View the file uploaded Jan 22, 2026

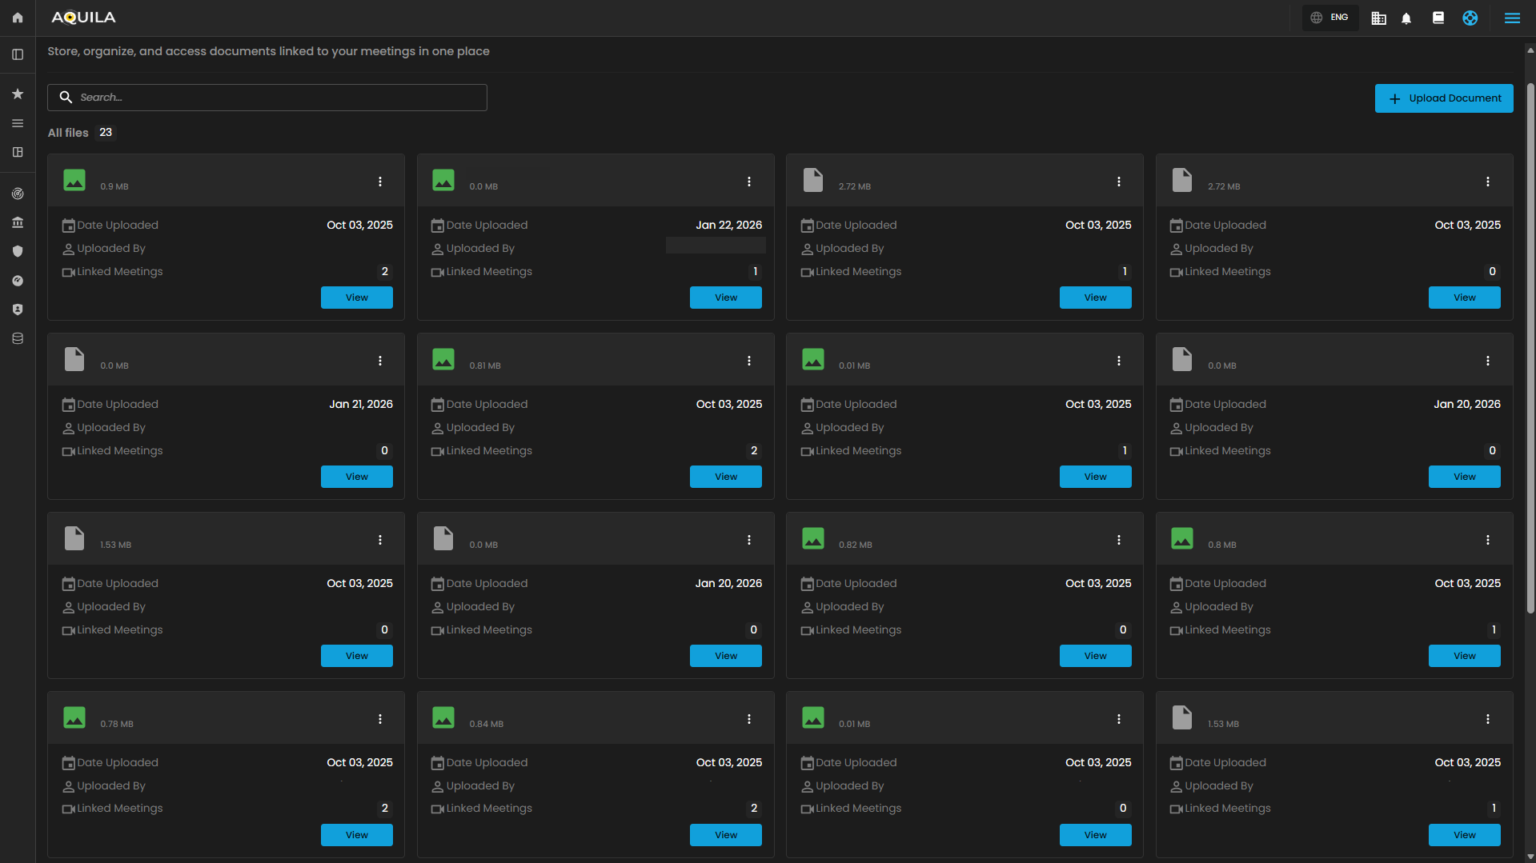pos(725,298)
